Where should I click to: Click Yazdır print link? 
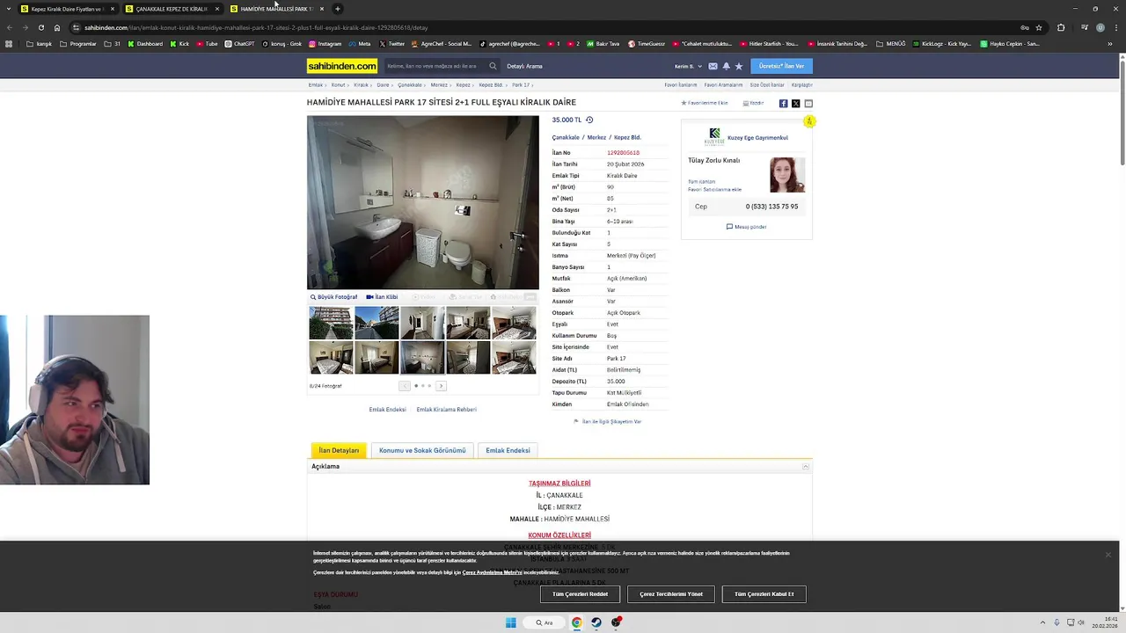click(x=753, y=103)
